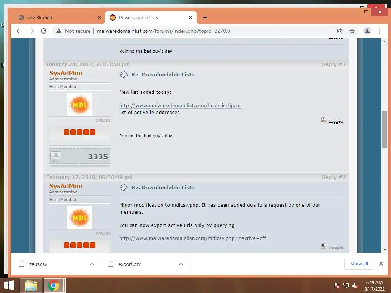
Task: Open the Chrome profile menu
Action: [367, 31]
